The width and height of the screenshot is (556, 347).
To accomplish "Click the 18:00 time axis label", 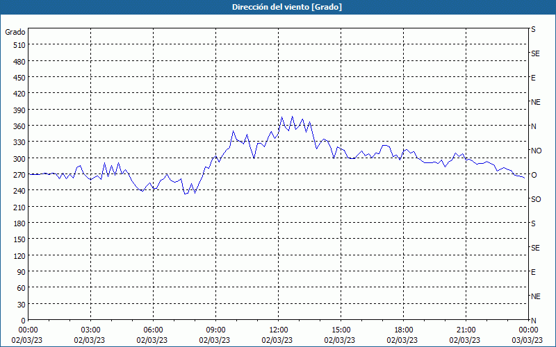I will point(403,330).
